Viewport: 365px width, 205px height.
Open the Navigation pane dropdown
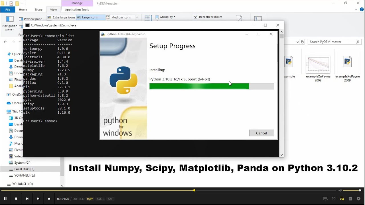(10, 24)
